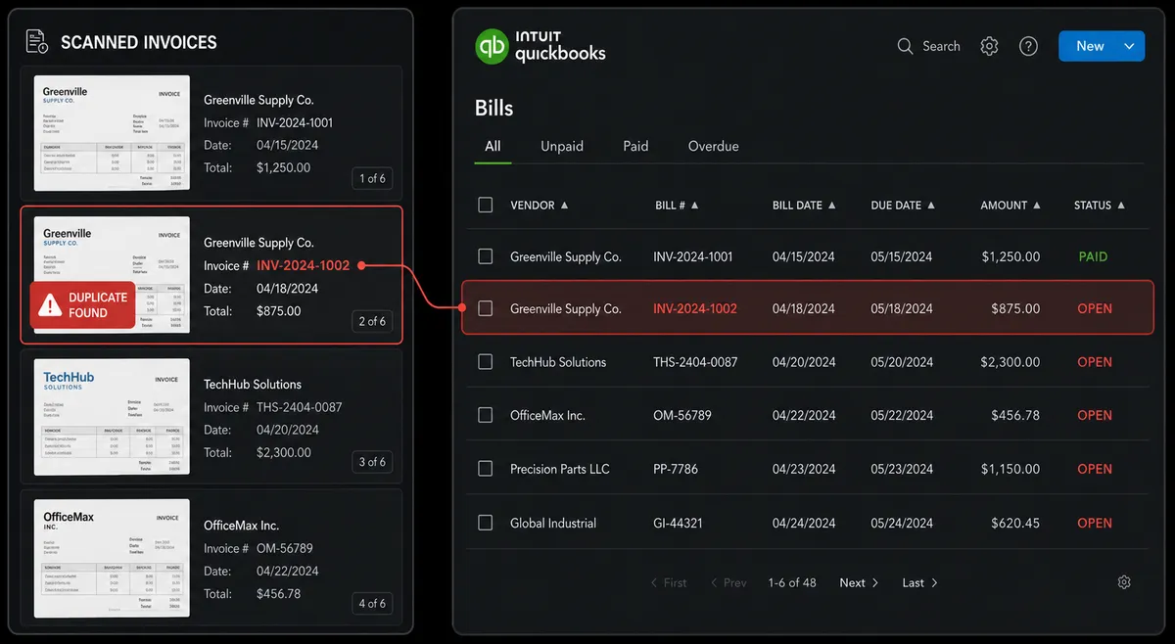Click OPEN status for Global Industrial
The height and width of the screenshot is (644, 1175).
[x=1095, y=523]
